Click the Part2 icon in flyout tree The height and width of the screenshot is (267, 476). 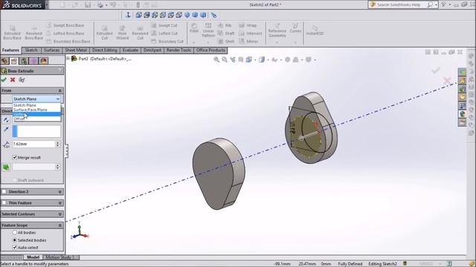click(74, 59)
